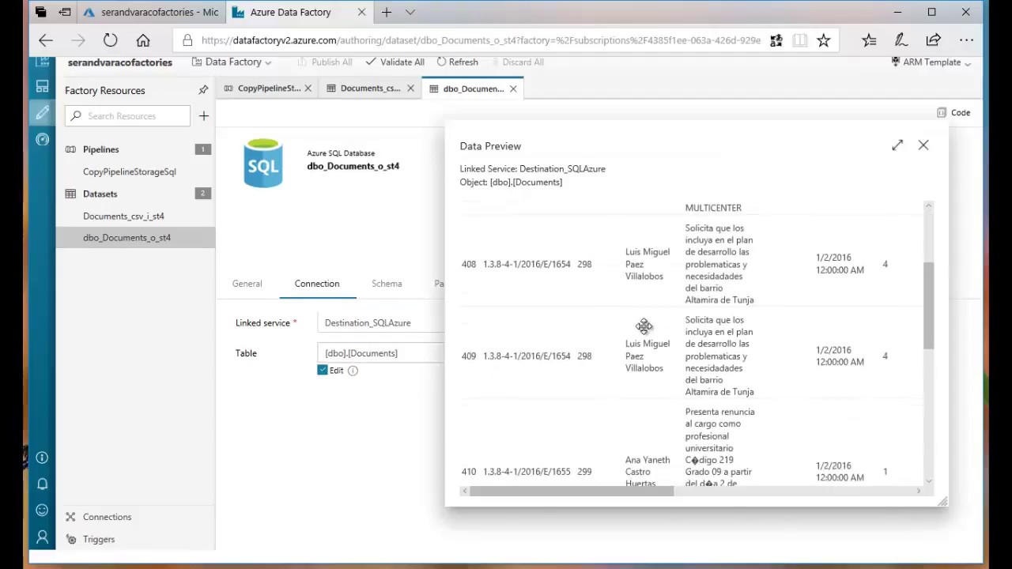This screenshot has width=1012, height=569.
Task: Click Validate All
Action: coord(396,62)
